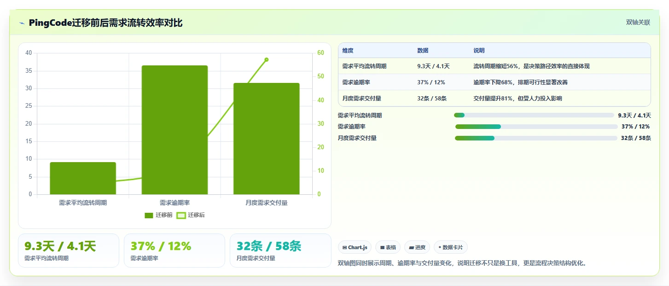The image size is (669, 286).
Task: Click the 数据卡片 tag chip
Action: [451, 247]
